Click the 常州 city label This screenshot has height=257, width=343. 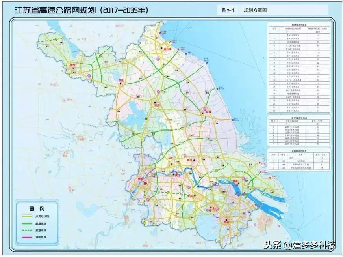point(189,196)
